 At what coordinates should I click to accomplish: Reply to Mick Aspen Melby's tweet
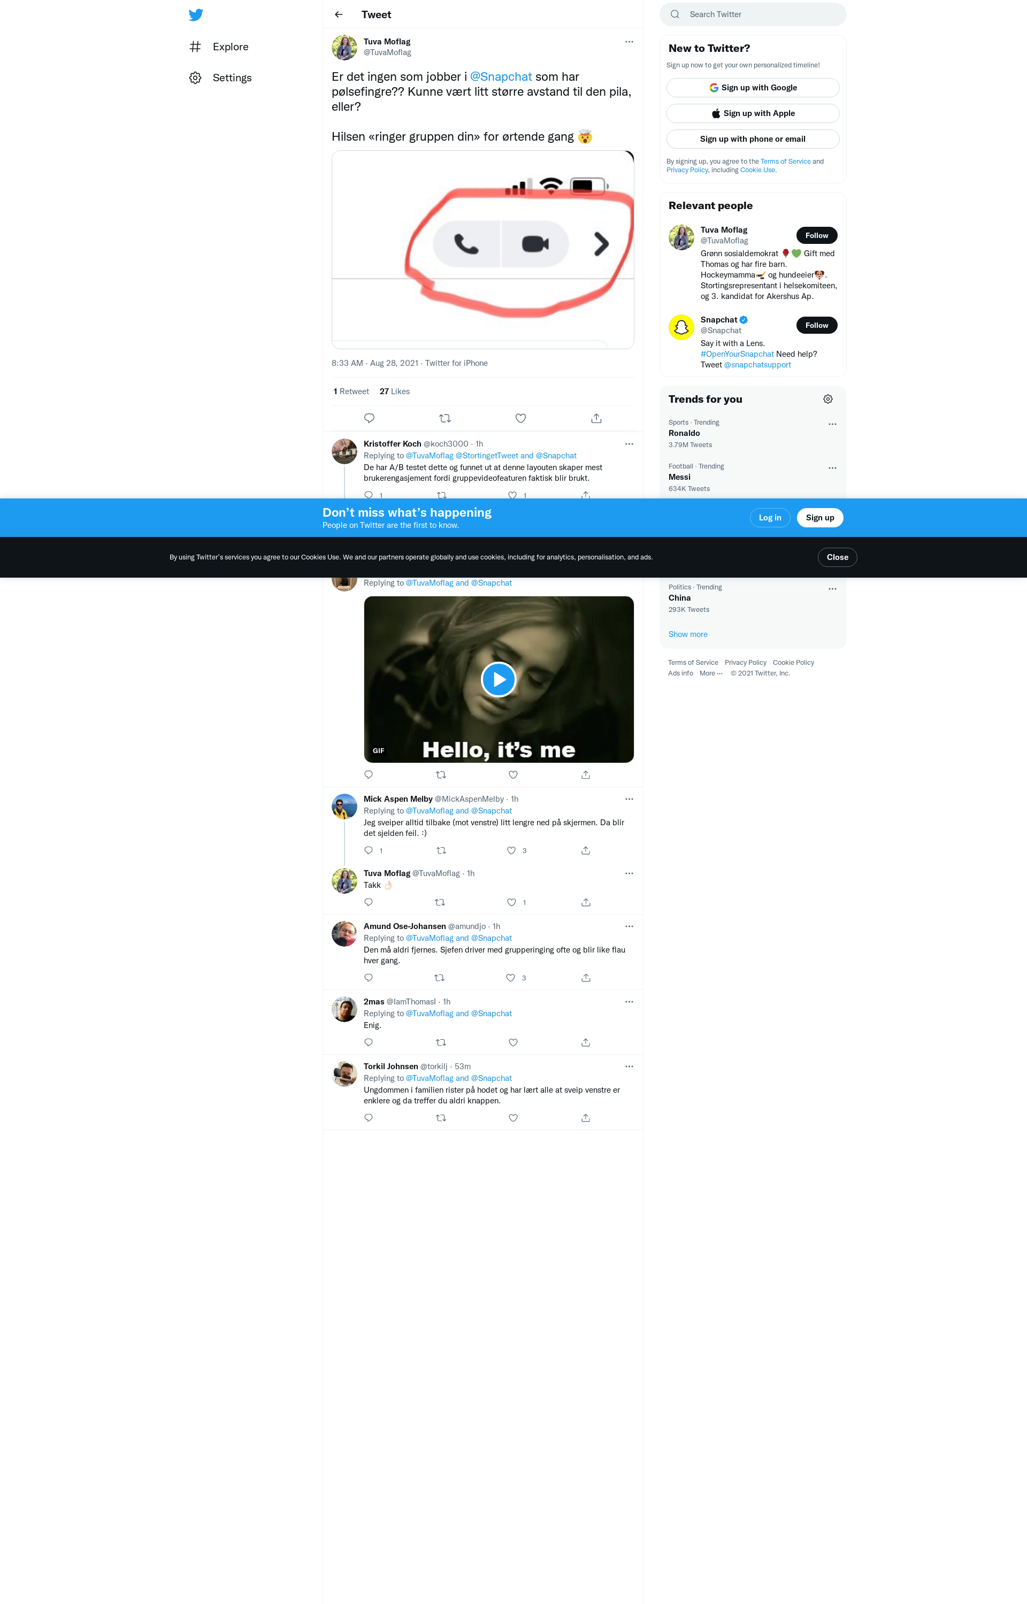click(368, 850)
